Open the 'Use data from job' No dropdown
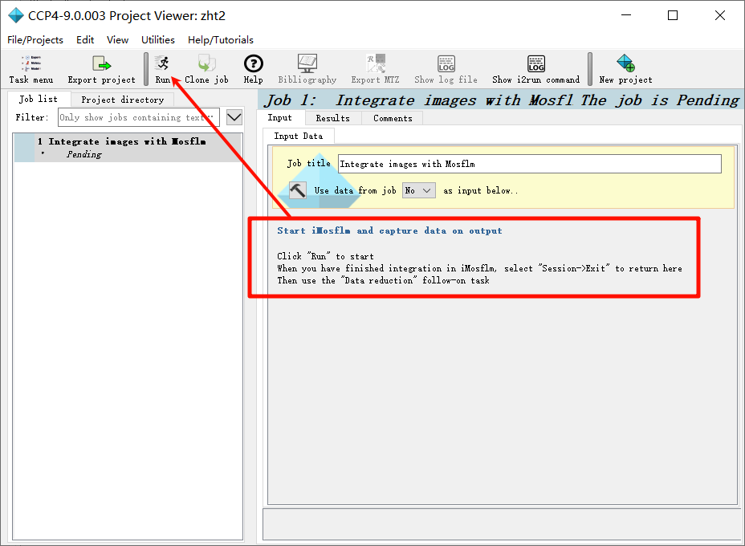 click(418, 190)
